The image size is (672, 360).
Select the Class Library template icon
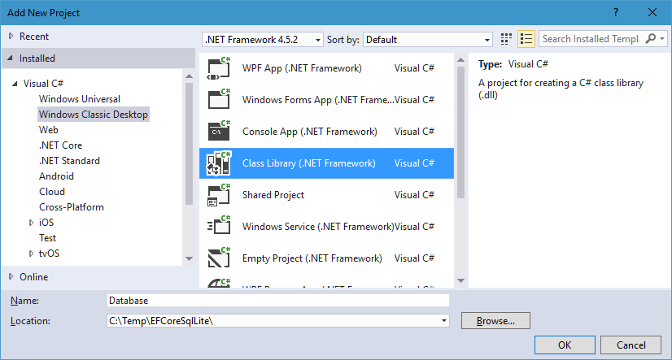pyautogui.click(x=219, y=163)
